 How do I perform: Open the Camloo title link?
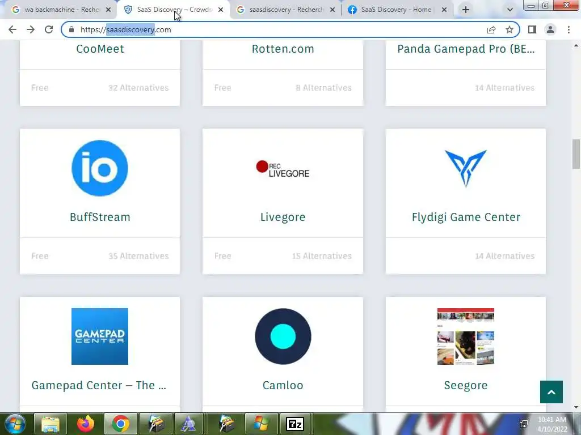pos(283,385)
